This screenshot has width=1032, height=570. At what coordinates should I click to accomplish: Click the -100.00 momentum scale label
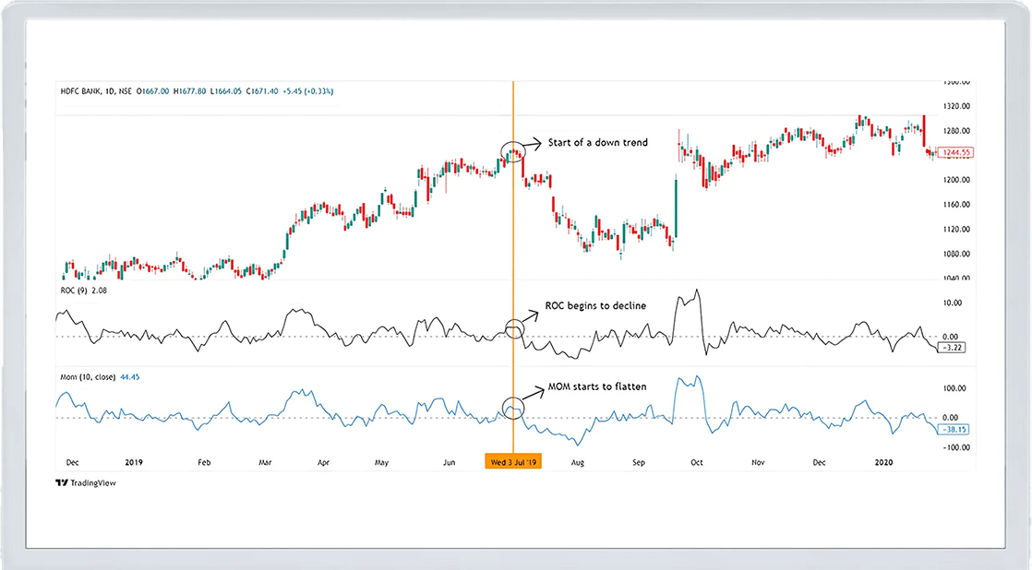click(x=954, y=447)
